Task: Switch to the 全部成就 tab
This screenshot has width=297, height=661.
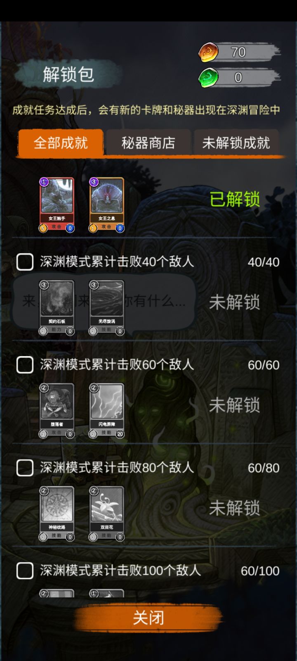Action: click(61, 143)
